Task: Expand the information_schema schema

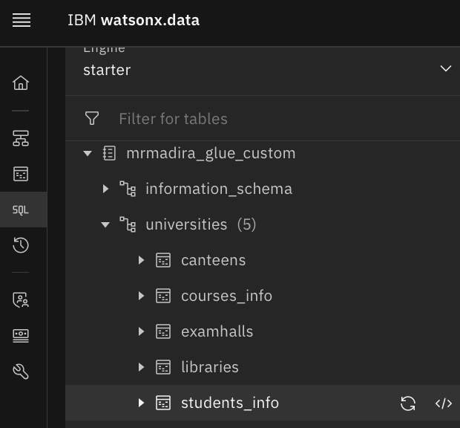Action: 105,189
